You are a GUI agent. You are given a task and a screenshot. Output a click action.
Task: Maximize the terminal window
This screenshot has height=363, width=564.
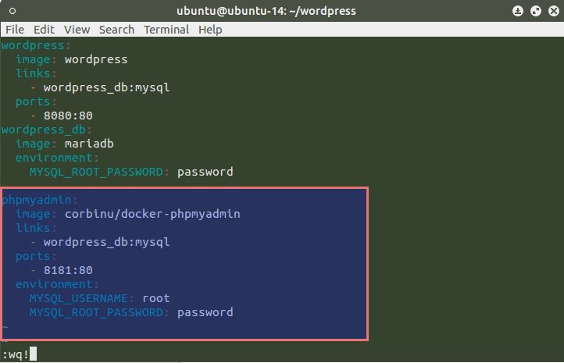535,12
